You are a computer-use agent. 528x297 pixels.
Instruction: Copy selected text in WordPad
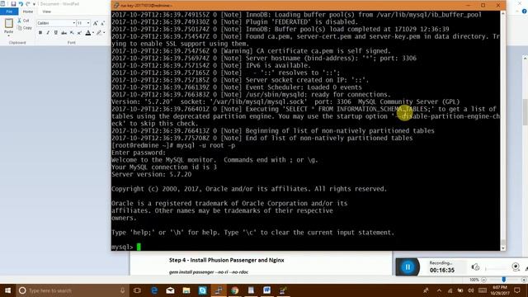pyautogui.click(x=25, y=28)
